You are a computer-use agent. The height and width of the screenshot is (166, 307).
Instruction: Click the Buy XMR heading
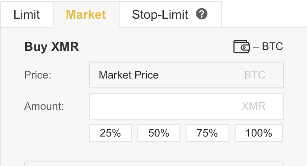coord(51,46)
